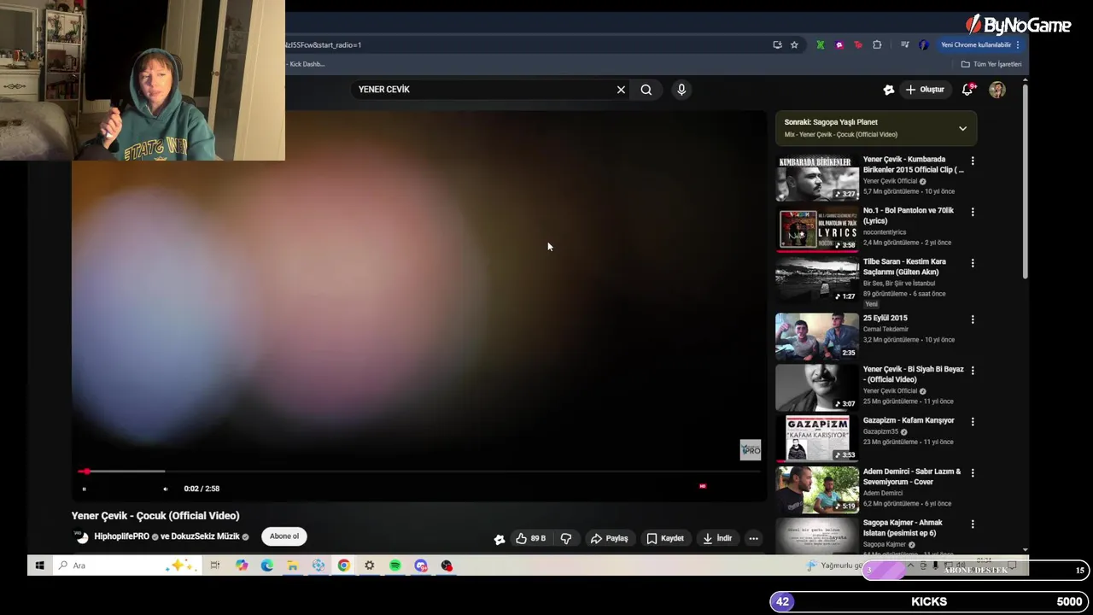The image size is (1093, 615).
Task: Pause the video with the player button
Action: (84, 489)
